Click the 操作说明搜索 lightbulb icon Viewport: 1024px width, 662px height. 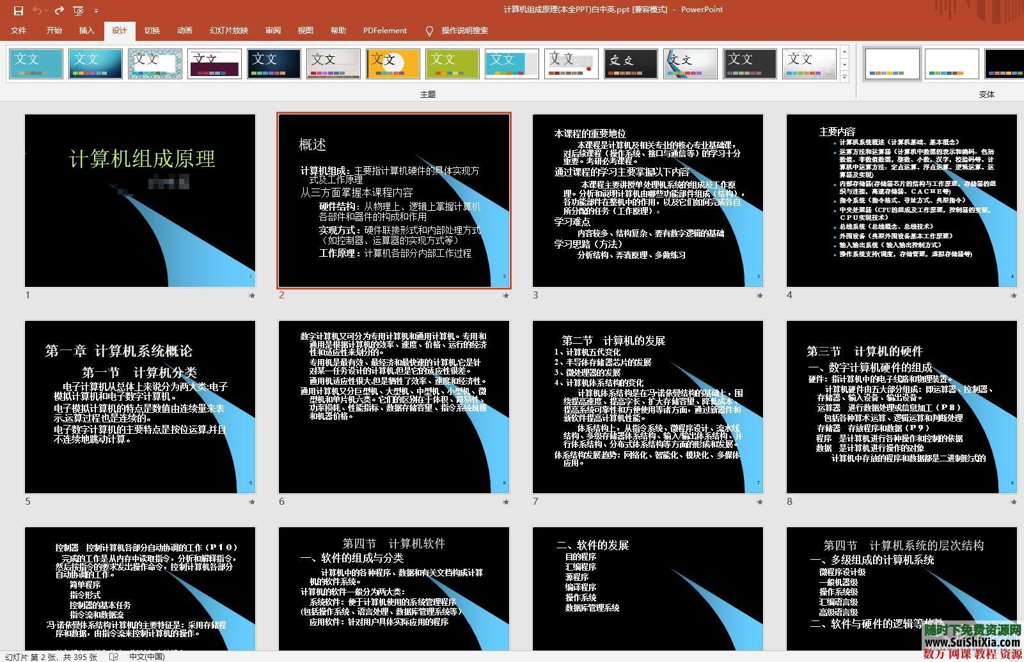click(x=429, y=31)
